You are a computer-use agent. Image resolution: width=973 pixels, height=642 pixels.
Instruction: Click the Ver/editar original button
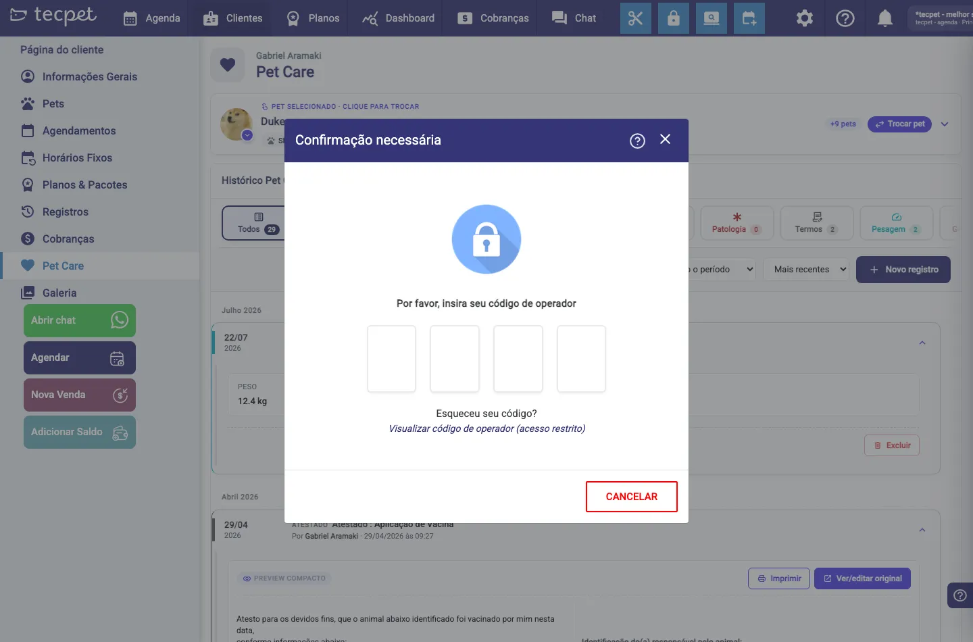click(x=862, y=578)
